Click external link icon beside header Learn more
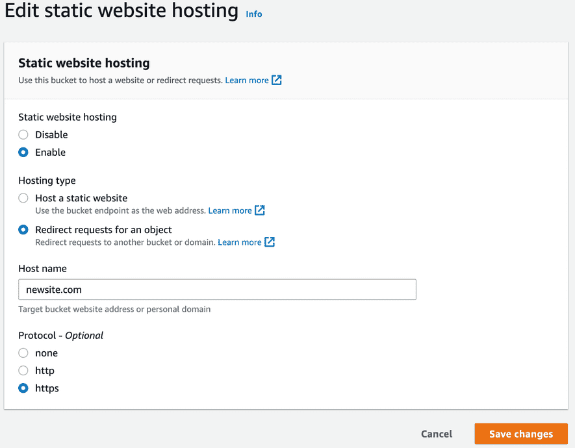This screenshot has width=575, height=448. pos(277,80)
